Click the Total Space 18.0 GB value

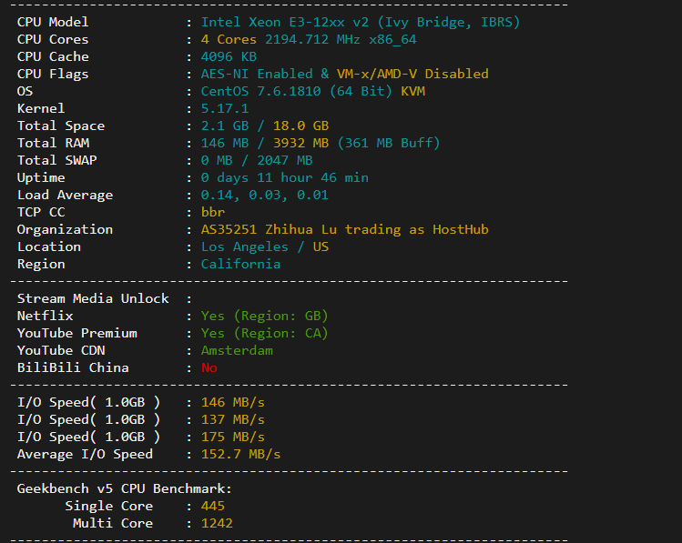pos(300,126)
